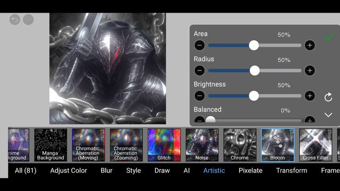Click the Brightness 50% value
The image size is (340, 191).
[x=284, y=85]
